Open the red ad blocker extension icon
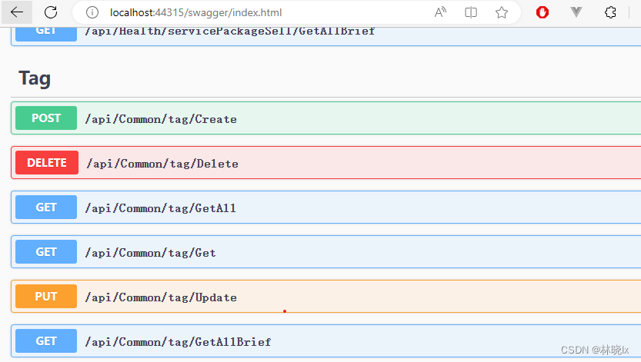Image resolution: width=641 pixels, height=362 pixels. [543, 12]
